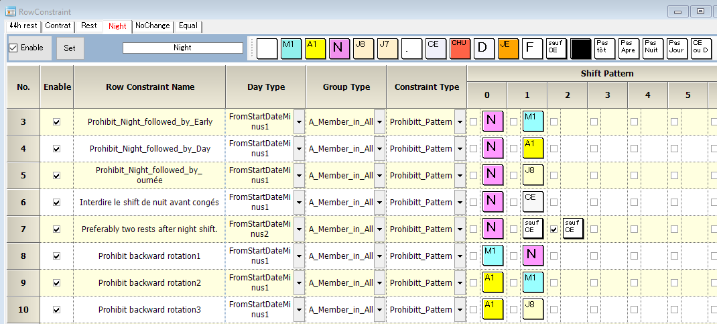This screenshot has height=324, width=717.
Task: Click the A1 tile in row 4 pattern 1
Action: 533,148
